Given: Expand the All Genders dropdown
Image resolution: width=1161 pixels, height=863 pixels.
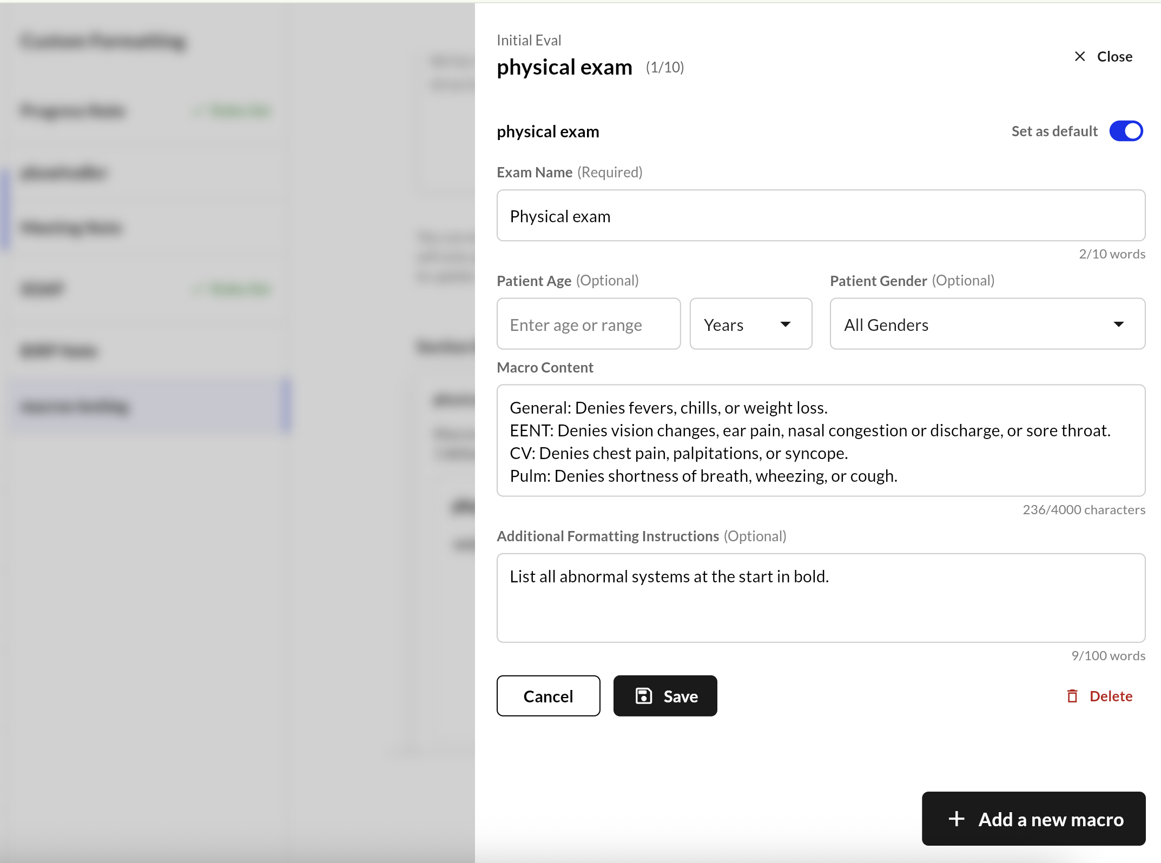Looking at the screenshot, I should tap(987, 324).
